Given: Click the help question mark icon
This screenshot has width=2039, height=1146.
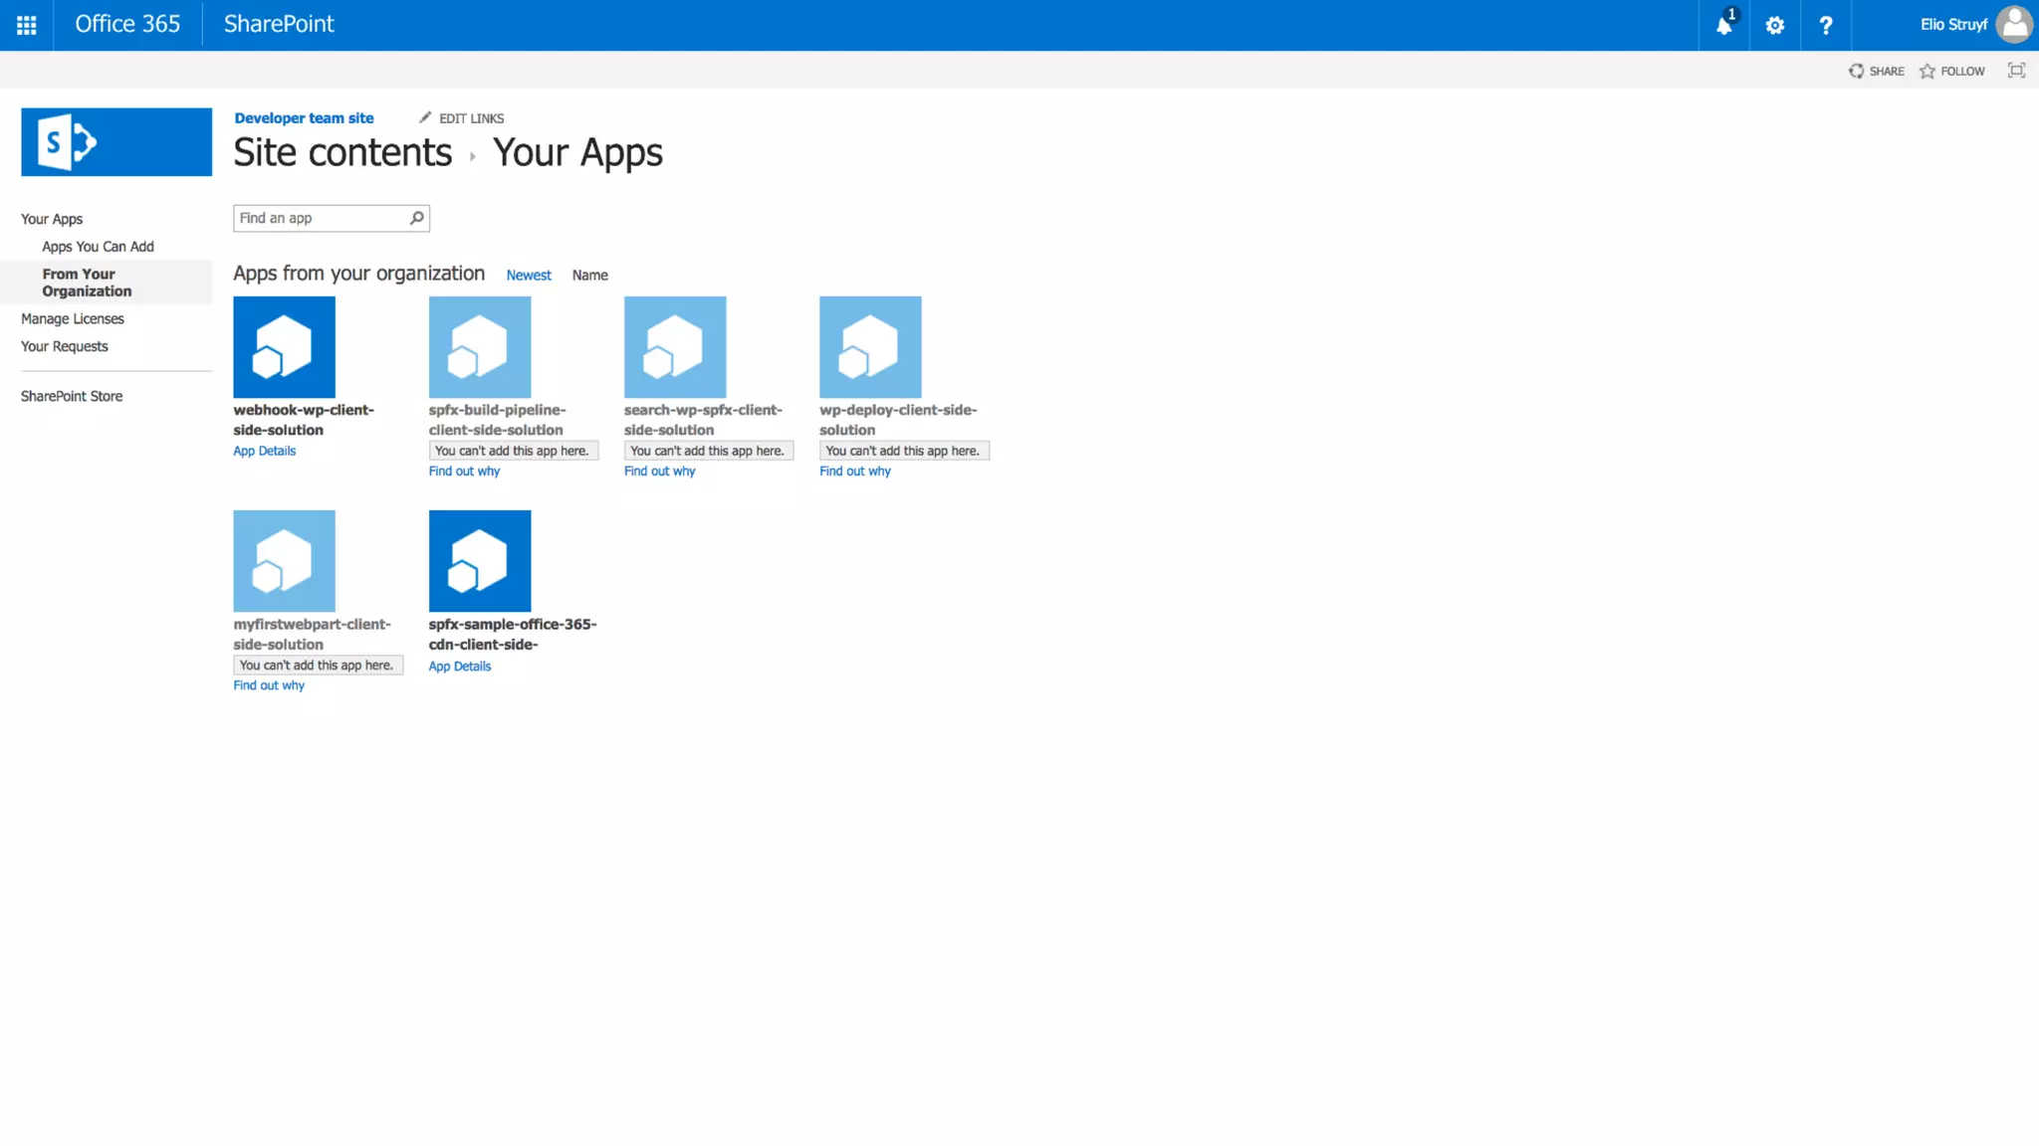Looking at the screenshot, I should pos(1825,25).
